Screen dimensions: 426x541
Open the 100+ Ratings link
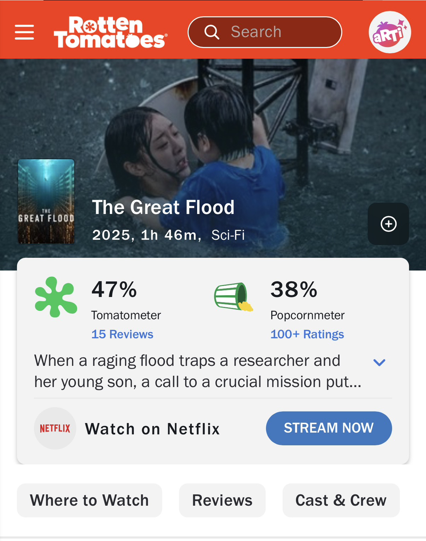point(307,334)
